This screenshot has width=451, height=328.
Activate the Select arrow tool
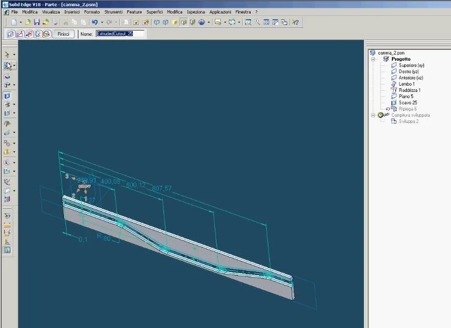(7, 54)
